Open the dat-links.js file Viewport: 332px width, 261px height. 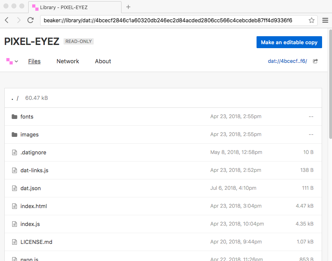pyautogui.click(x=34, y=170)
